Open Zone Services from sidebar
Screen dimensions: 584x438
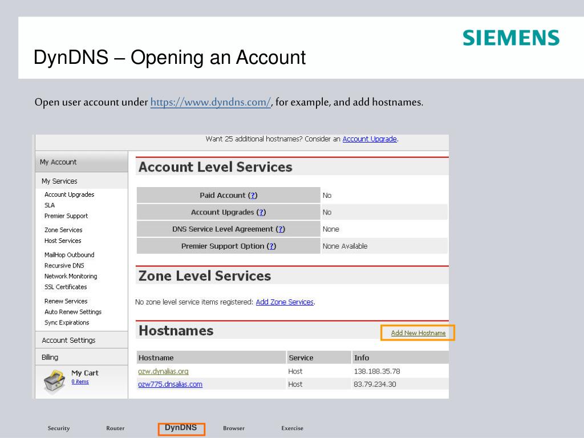pos(63,230)
